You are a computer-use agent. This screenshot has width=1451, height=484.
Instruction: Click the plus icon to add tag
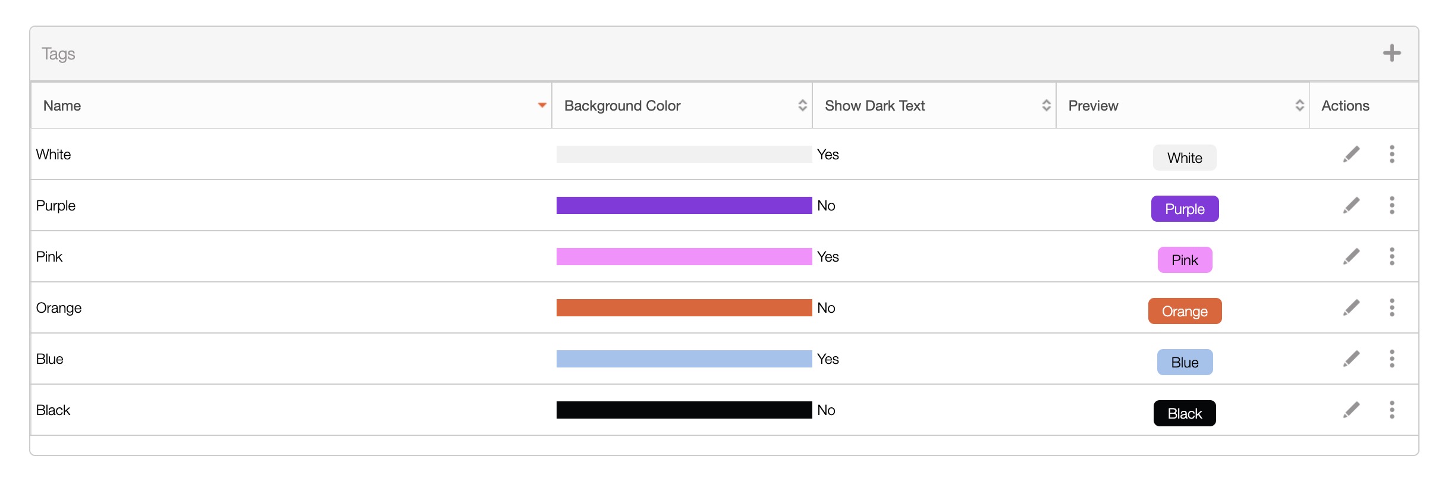(x=1392, y=54)
